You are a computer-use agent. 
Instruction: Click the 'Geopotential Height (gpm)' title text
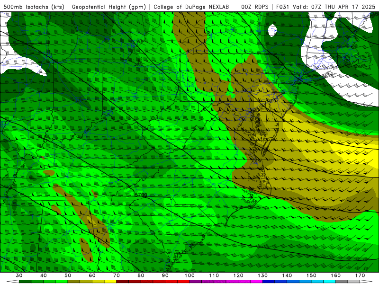[109, 7]
